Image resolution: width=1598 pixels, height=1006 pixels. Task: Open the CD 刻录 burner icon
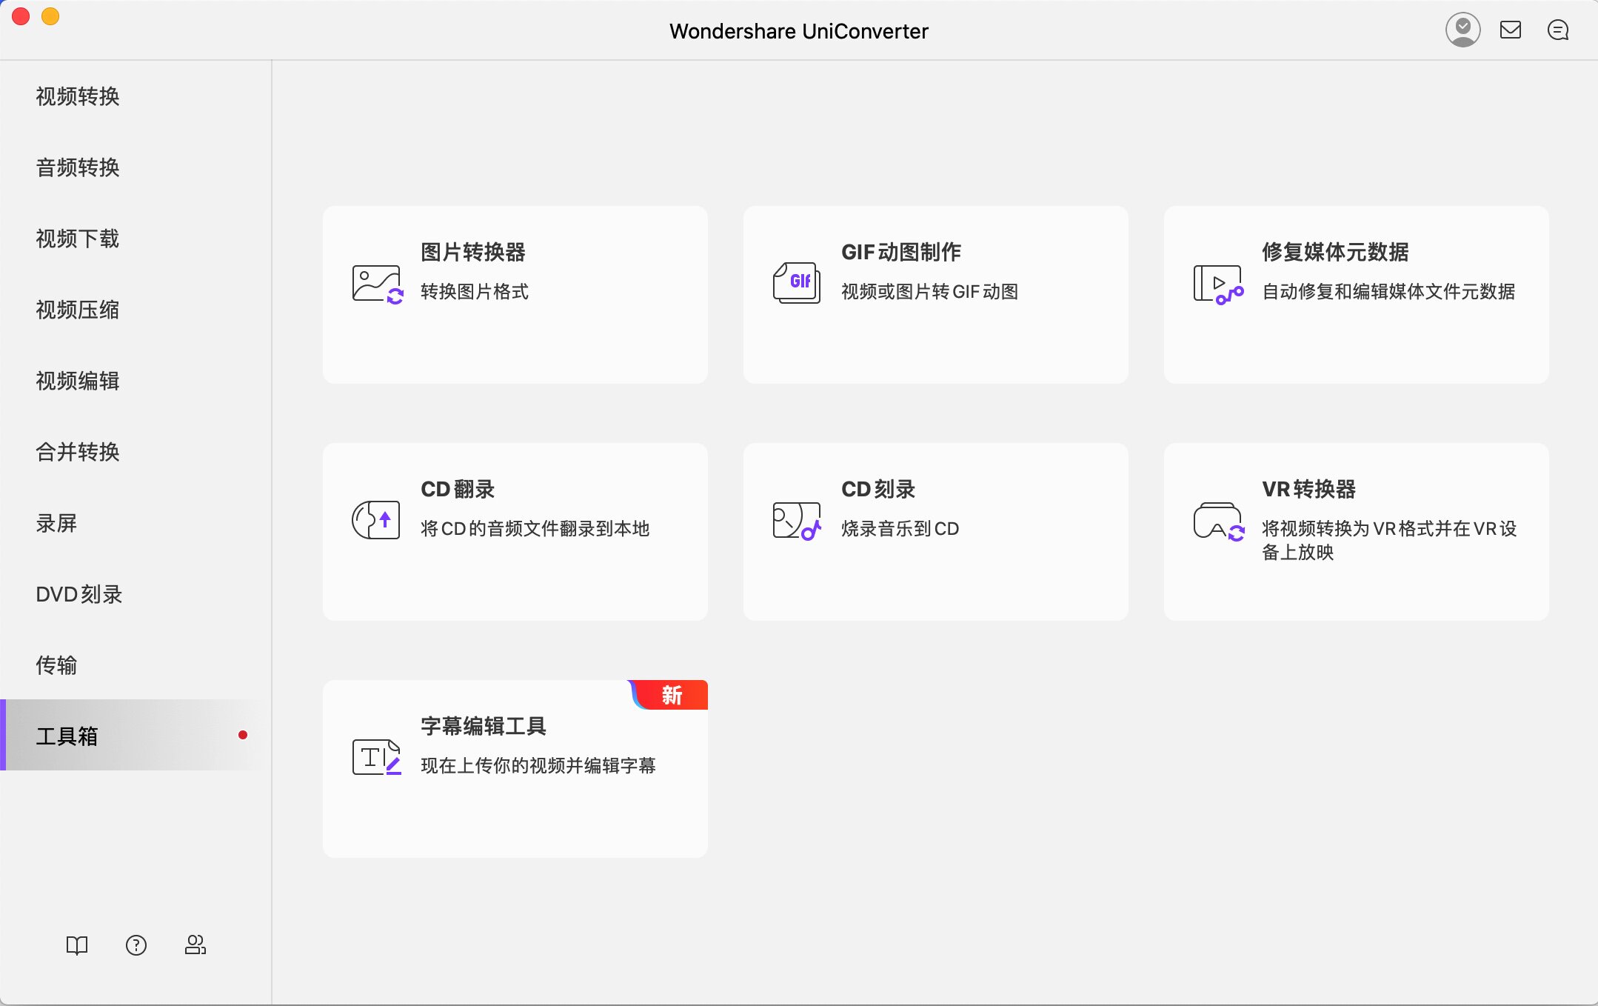797,521
